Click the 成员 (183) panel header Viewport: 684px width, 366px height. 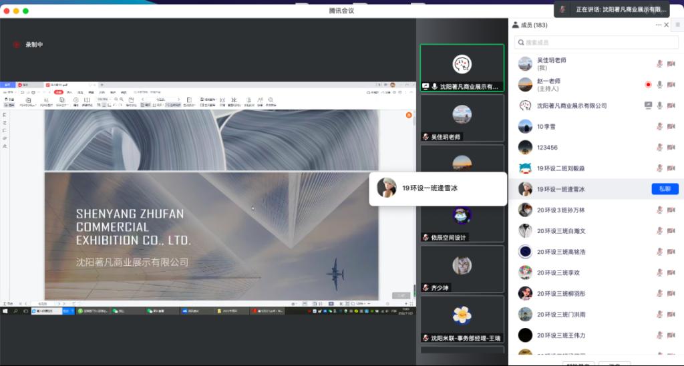530,25
